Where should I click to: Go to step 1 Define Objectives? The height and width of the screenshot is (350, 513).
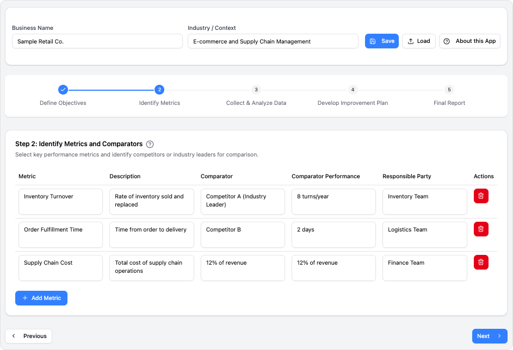tap(63, 90)
